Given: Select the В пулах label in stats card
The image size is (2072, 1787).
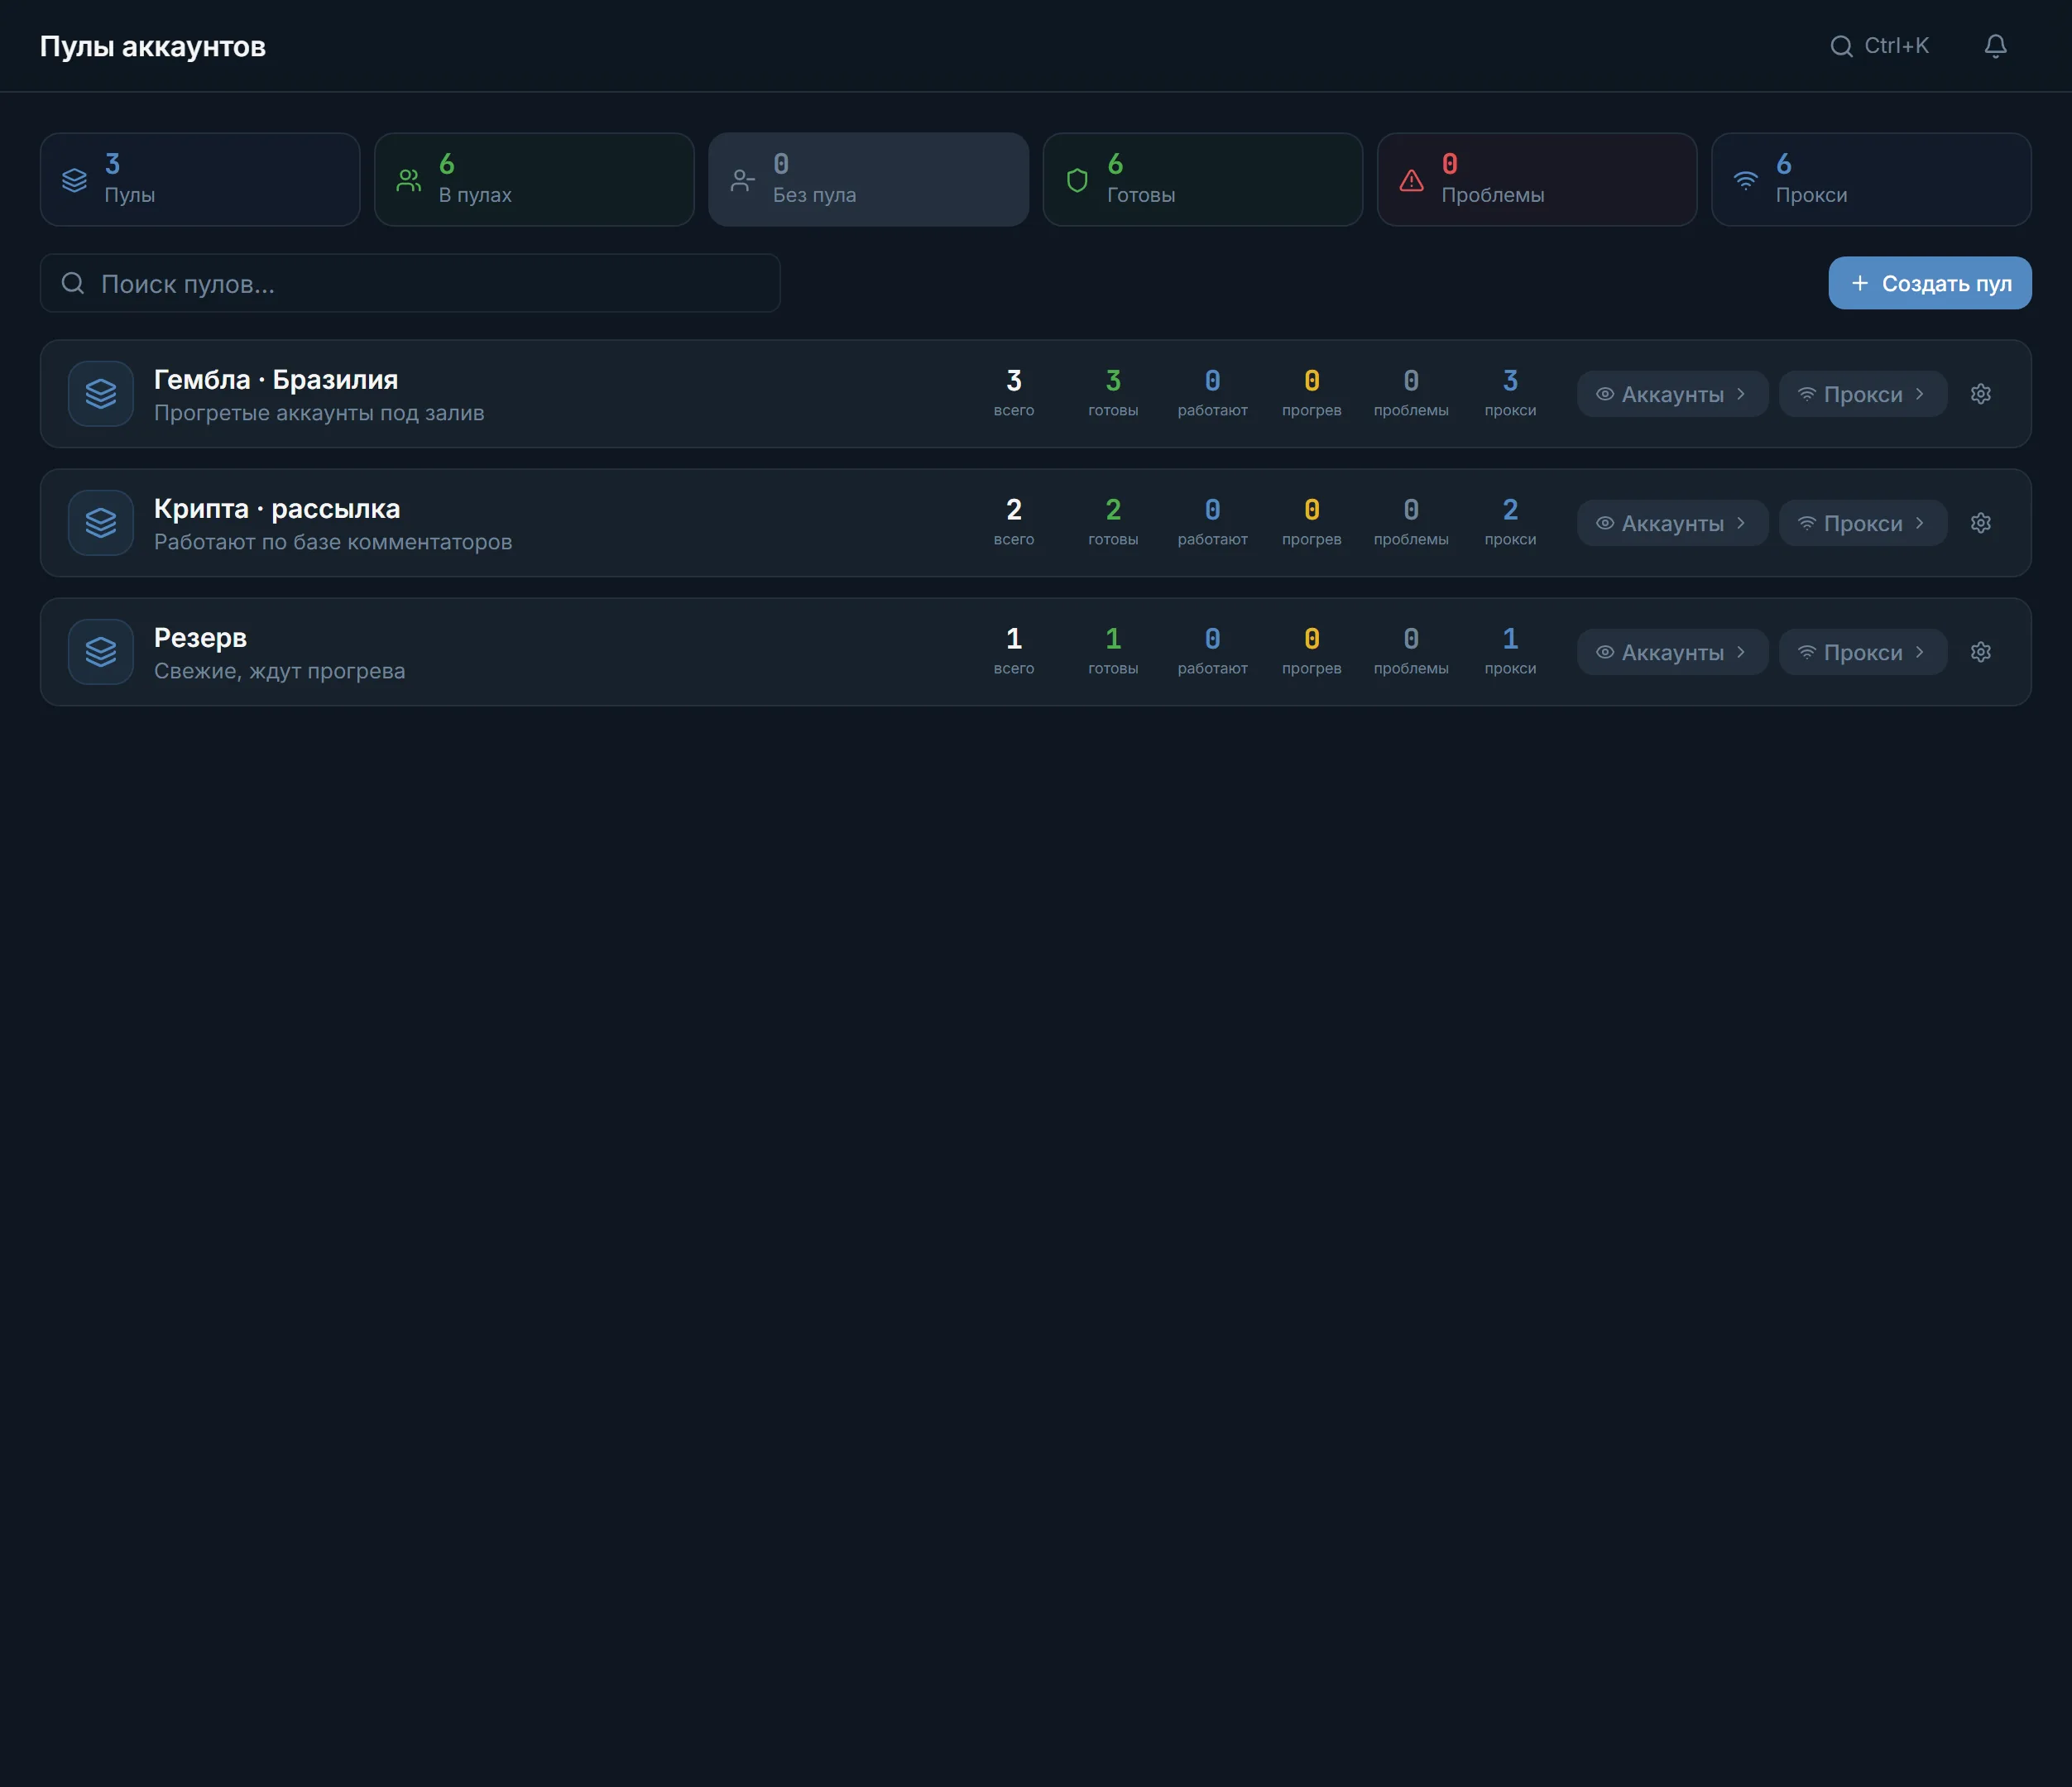Looking at the screenshot, I should pyautogui.click(x=475, y=195).
